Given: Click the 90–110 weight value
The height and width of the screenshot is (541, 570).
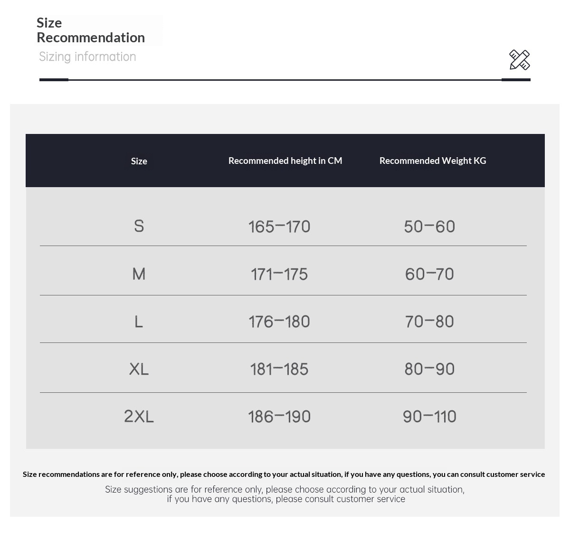Looking at the screenshot, I should tap(429, 417).
